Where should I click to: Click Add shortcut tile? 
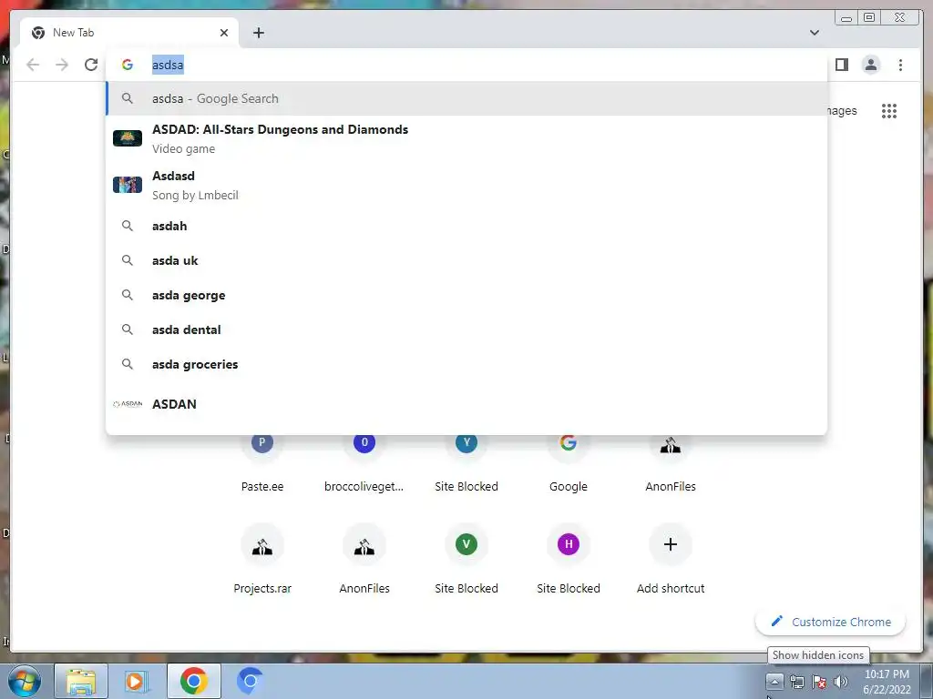tap(671, 559)
